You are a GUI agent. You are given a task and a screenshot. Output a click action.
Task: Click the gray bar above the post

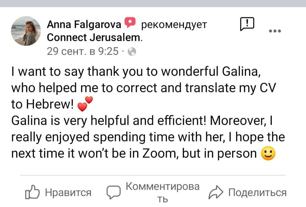(x=153, y=3)
